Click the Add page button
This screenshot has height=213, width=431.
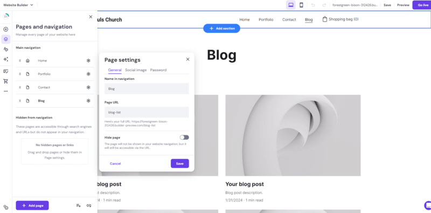pos(32,205)
